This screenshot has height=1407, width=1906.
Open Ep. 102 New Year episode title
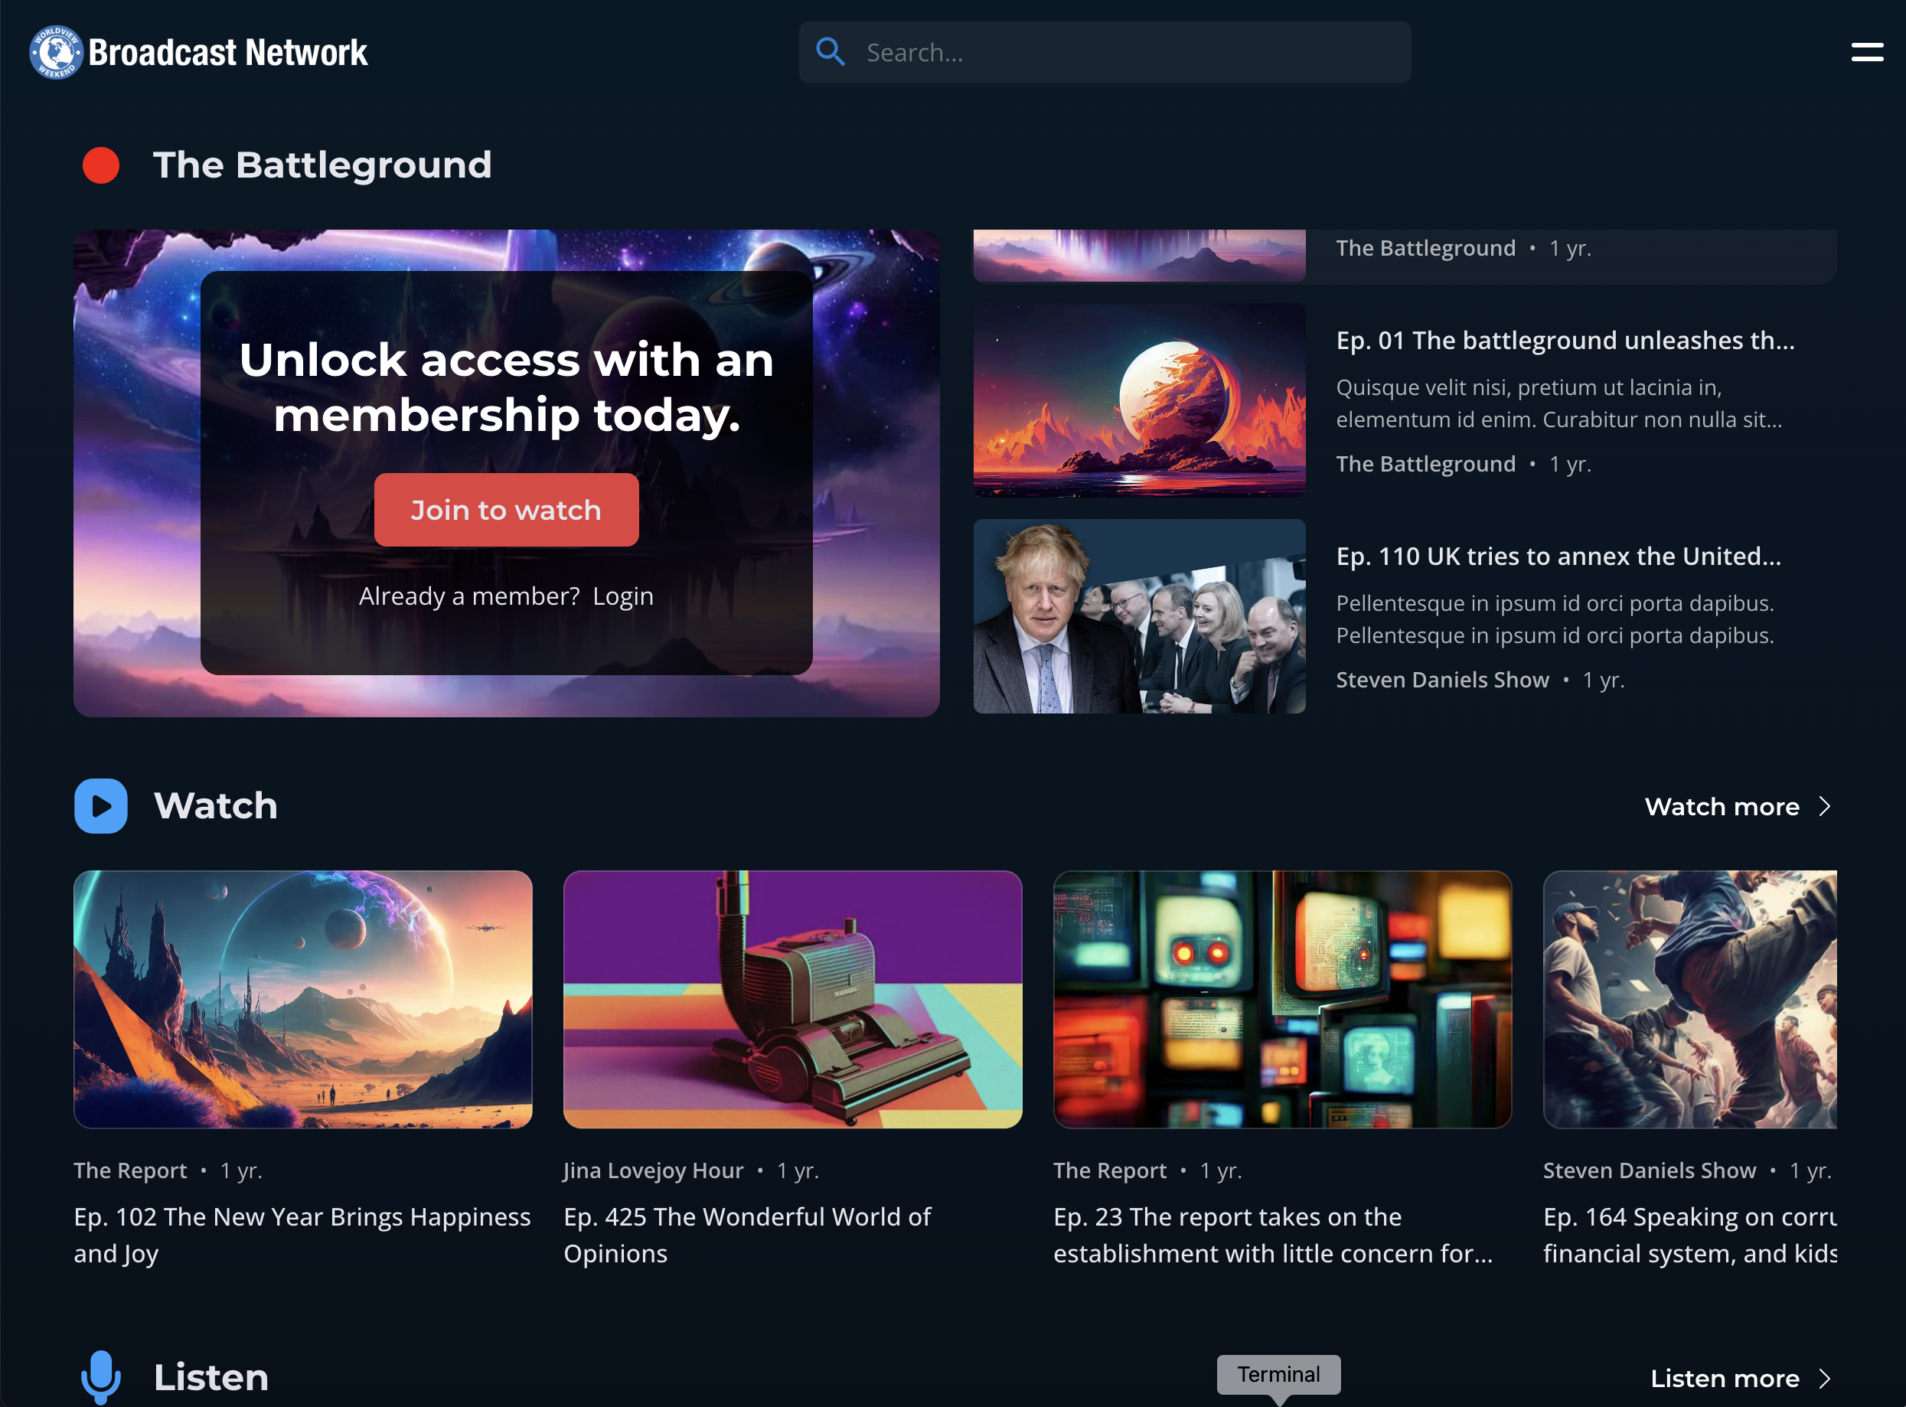[x=302, y=1235]
